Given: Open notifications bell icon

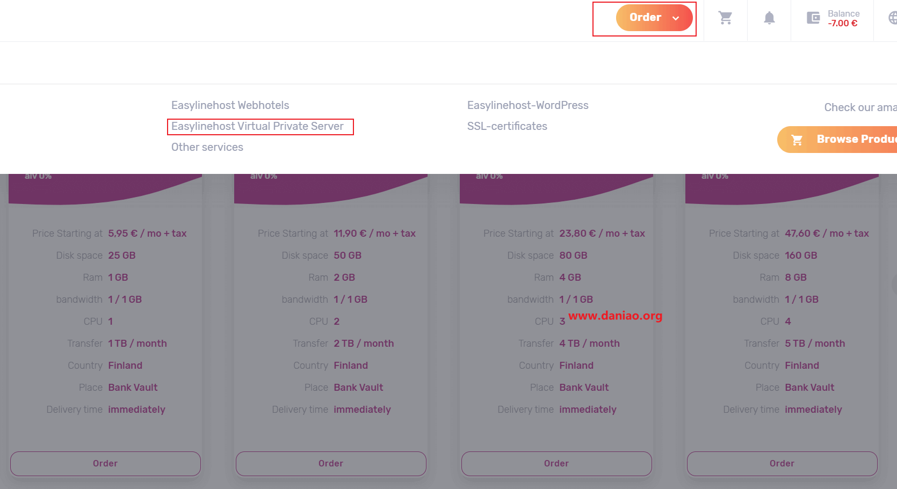Looking at the screenshot, I should (x=769, y=18).
